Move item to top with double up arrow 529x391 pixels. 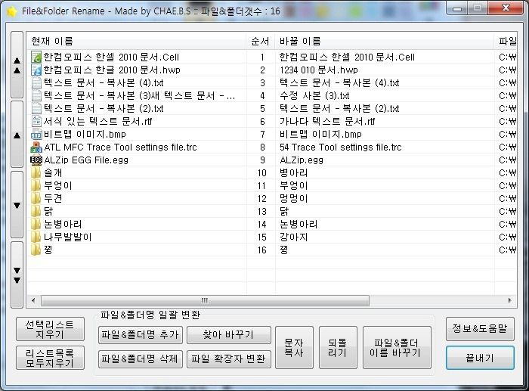coord(17,65)
